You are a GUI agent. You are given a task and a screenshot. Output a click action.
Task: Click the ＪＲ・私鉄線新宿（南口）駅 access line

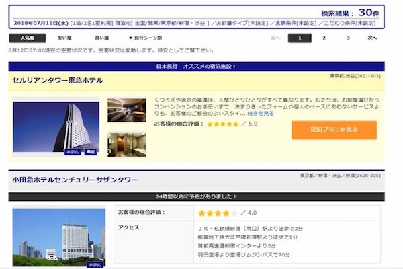coord(251,229)
